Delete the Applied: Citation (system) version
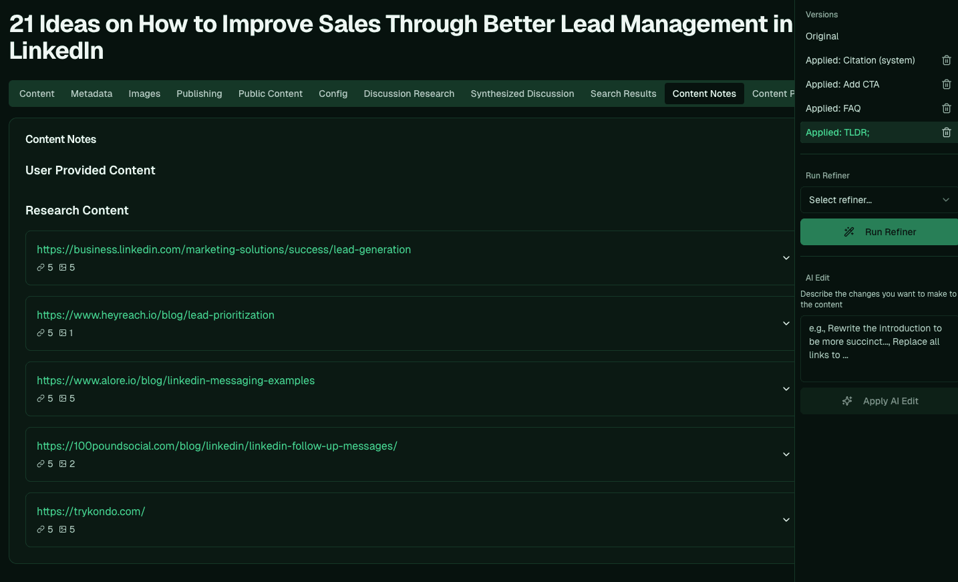The width and height of the screenshot is (958, 582). (947, 60)
